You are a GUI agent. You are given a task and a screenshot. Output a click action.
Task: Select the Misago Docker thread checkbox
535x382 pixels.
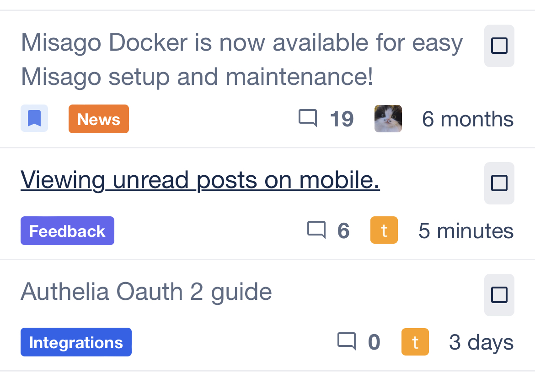coord(499,46)
